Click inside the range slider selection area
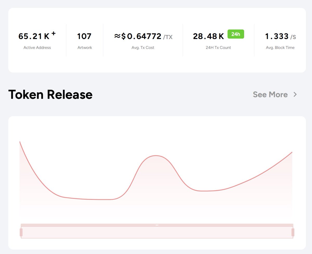This screenshot has height=254, width=312. click(157, 232)
